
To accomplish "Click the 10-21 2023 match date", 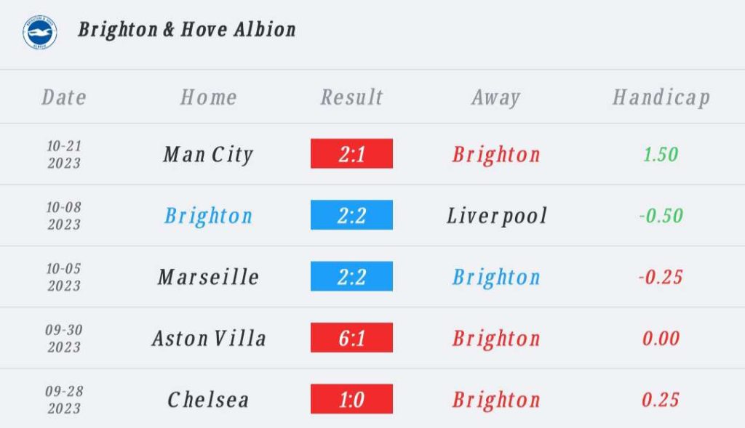I will pos(64,154).
